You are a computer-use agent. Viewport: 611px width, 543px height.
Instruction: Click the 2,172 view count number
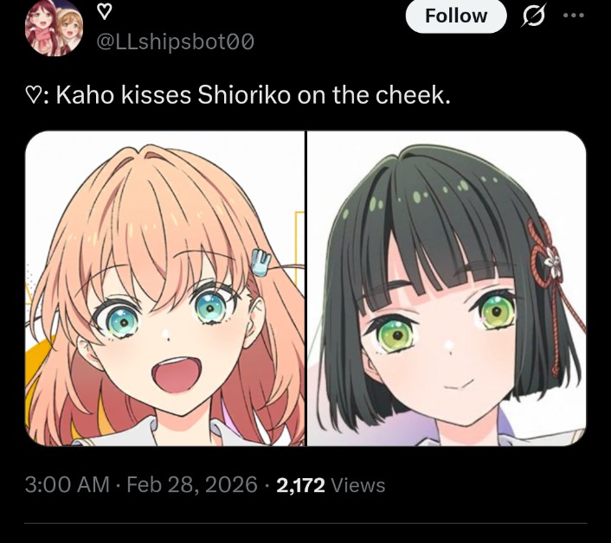300,485
